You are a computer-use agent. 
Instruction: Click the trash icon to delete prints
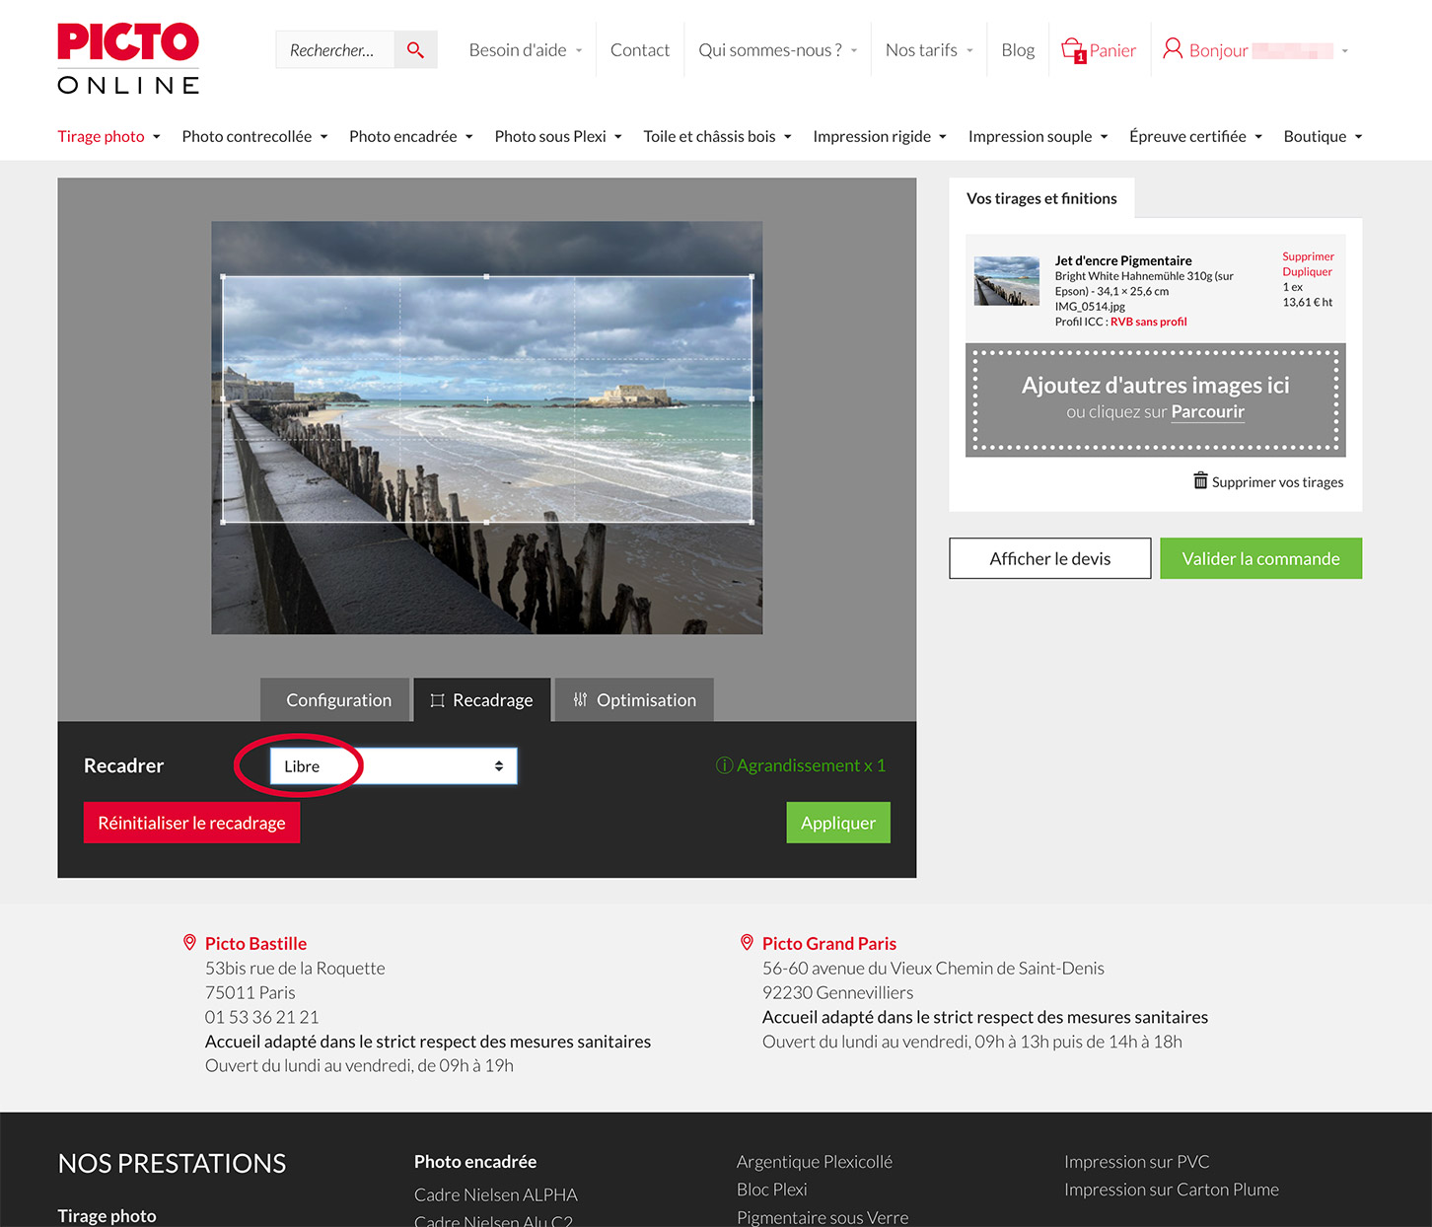click(x=1200, y=481)
